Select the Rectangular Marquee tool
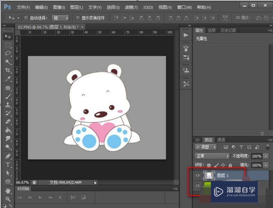Image resolution: width=273 pixels, height=208 pixels. tap(8, 45)
